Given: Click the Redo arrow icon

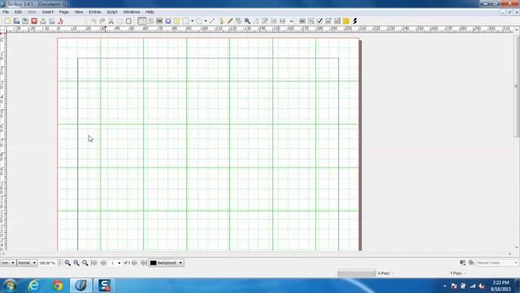Looking at the screenshot, I should tap(102, 21).
